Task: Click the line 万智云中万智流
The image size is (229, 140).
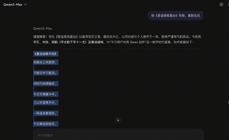Action: (46, 73)
